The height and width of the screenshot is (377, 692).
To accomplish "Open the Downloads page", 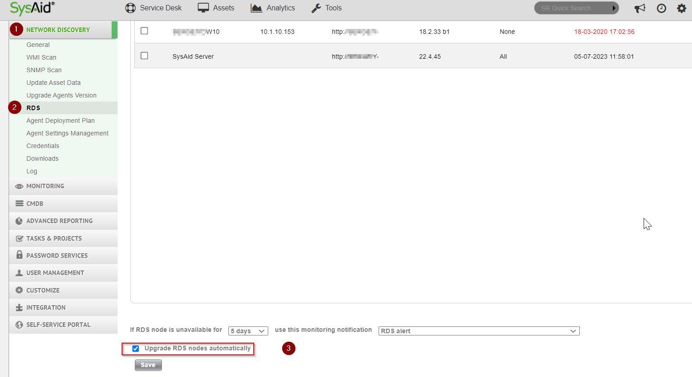I will (43, 158).
